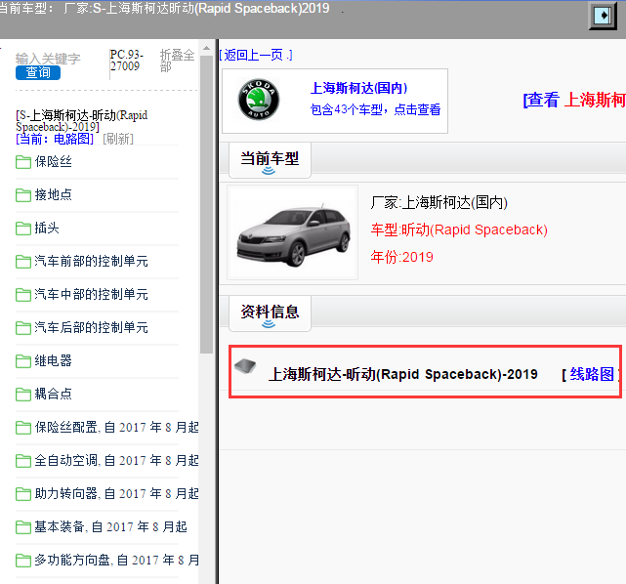Screen dimensions: 626x584
Task: Open the 汽车中部的控制单元 folder icon
Action: (23, 295)
